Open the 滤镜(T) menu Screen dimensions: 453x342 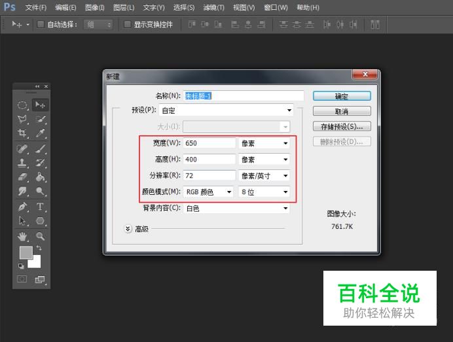pos(214,7)
